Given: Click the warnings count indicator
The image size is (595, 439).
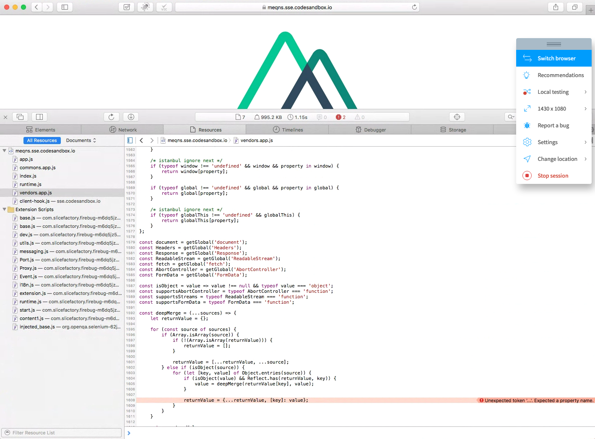Looking at the screenshot, I should 360,117.
